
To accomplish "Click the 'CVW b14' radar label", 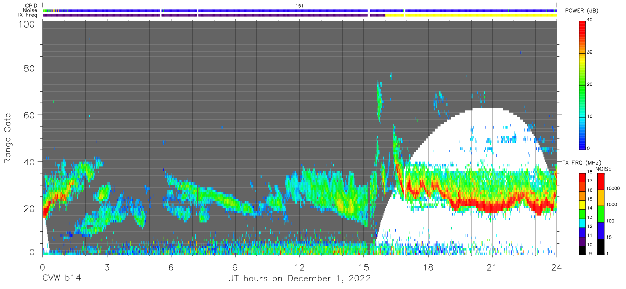I will (61, 279).
